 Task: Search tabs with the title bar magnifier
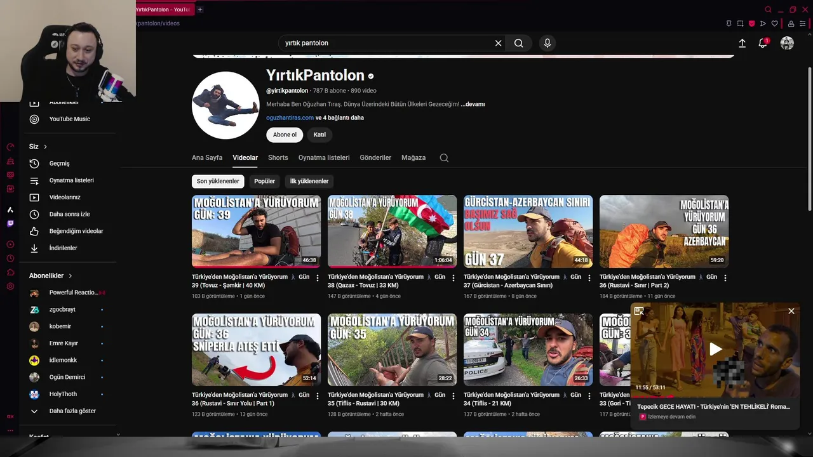click(768, 10)
